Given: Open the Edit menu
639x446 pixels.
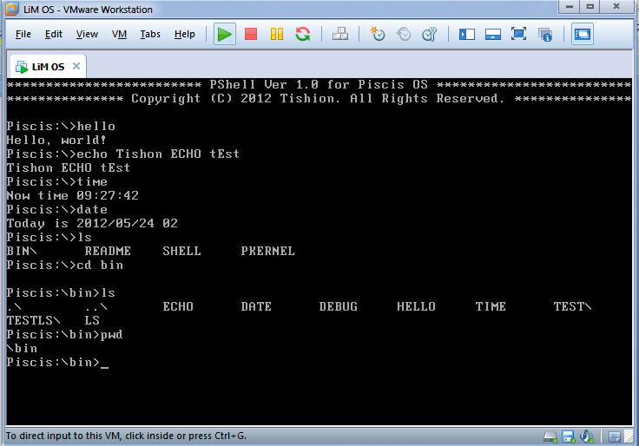Looking at the screenshot, I should tap(53, 34).
